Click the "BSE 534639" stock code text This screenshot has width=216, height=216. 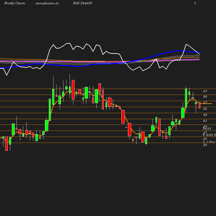(x=83, y=3)
